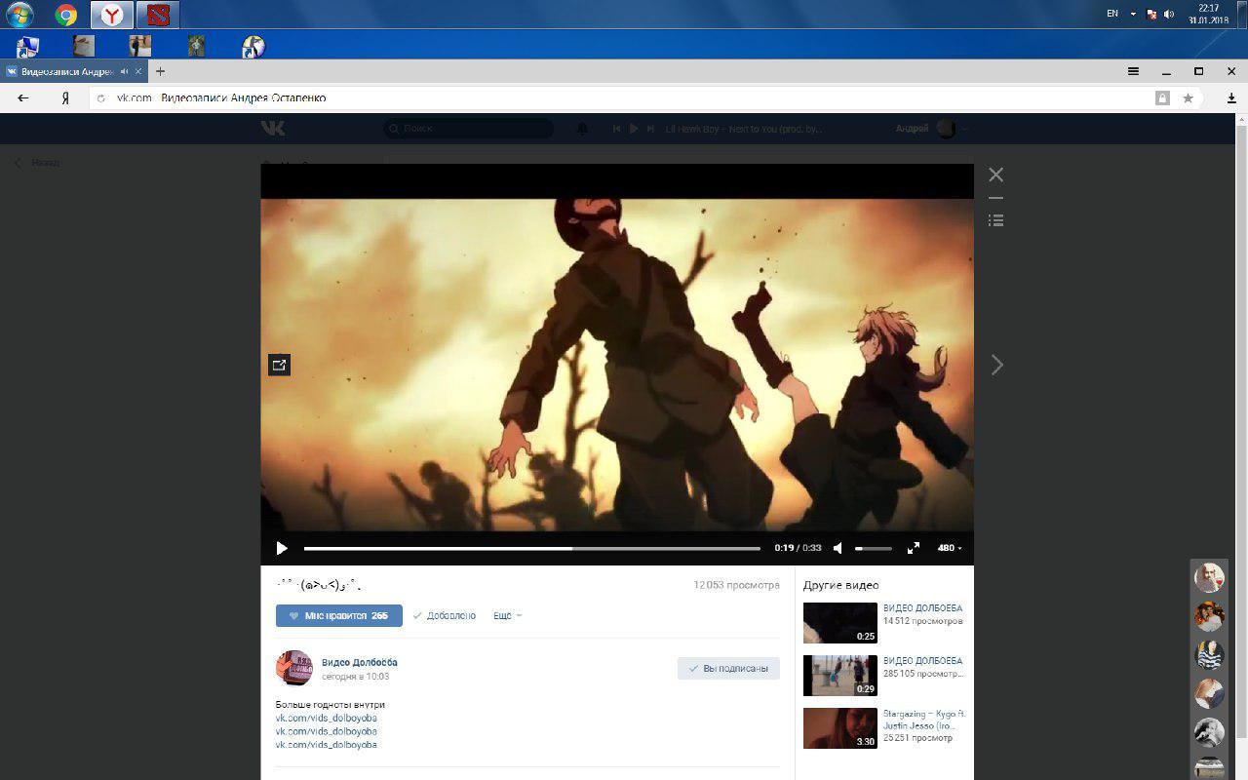Viewport: 1248px width, 780px height.
Task: Open the Yandex Browser hamburger menu
Action: pyautogui.click(x=1133, y=71)
